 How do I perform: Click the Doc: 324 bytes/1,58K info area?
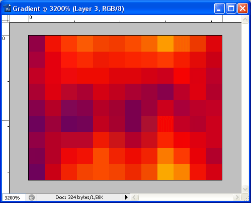coord(79,197)
